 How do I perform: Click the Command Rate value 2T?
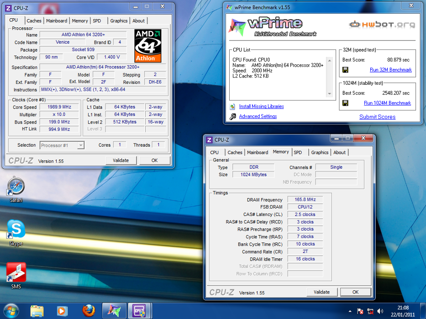(305, 252)
